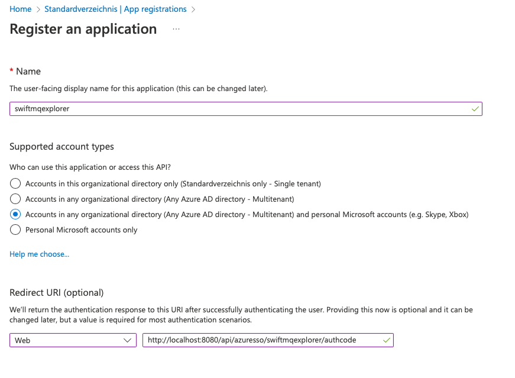Pick the Personal Microsoft accounts only radio
The image size is (515, 378).
pos(15,230)
